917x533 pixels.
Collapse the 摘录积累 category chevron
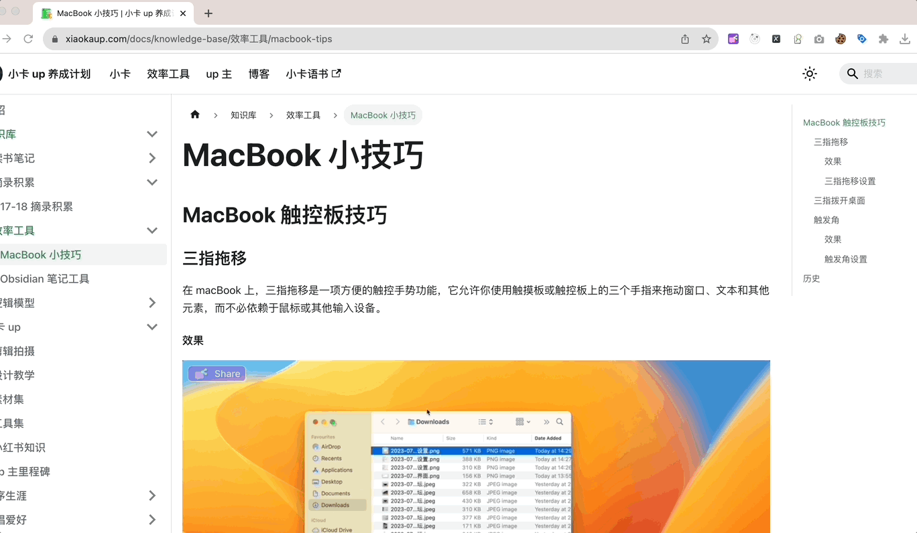152,182
